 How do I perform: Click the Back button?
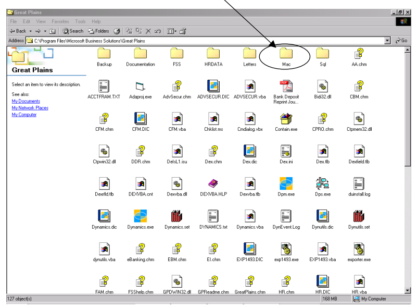pos(18,31)
